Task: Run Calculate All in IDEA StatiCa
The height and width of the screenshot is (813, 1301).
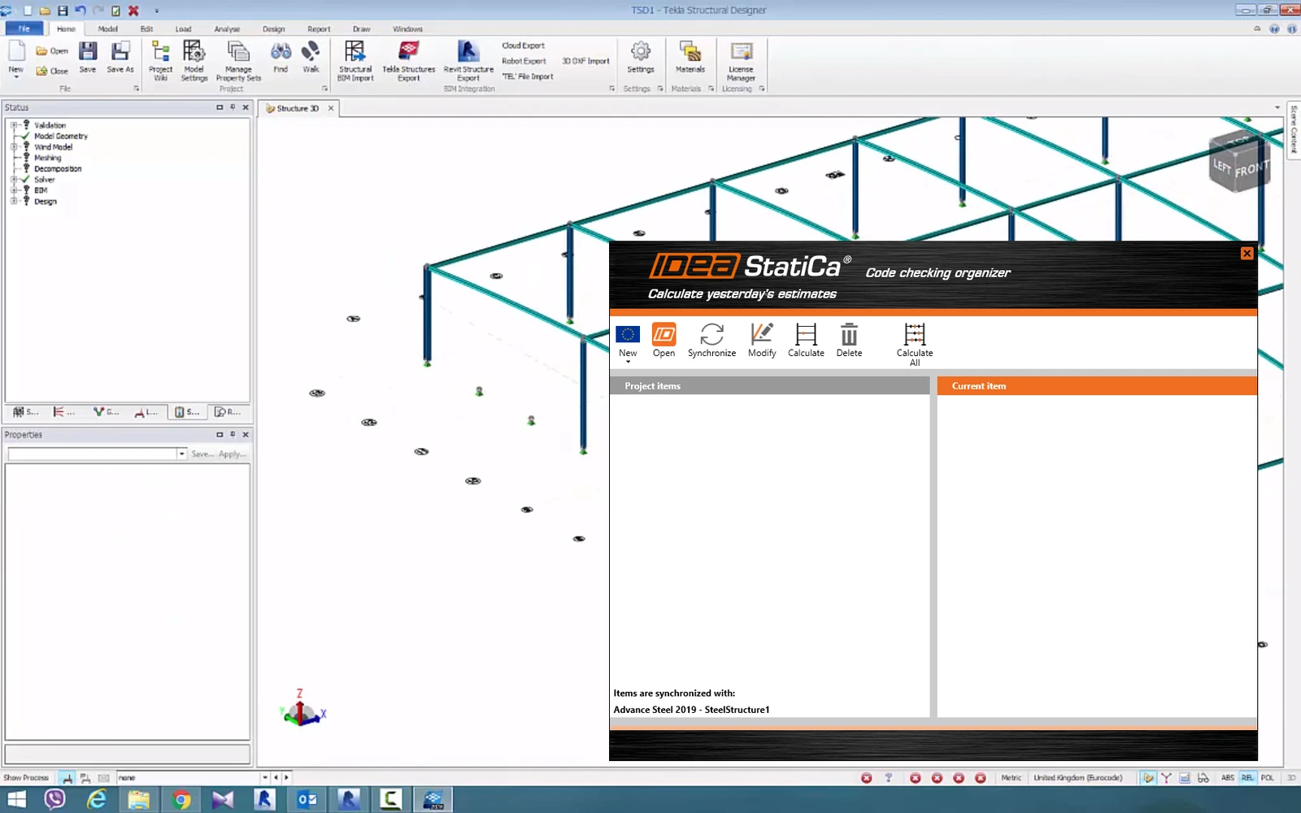Action: 915,345
